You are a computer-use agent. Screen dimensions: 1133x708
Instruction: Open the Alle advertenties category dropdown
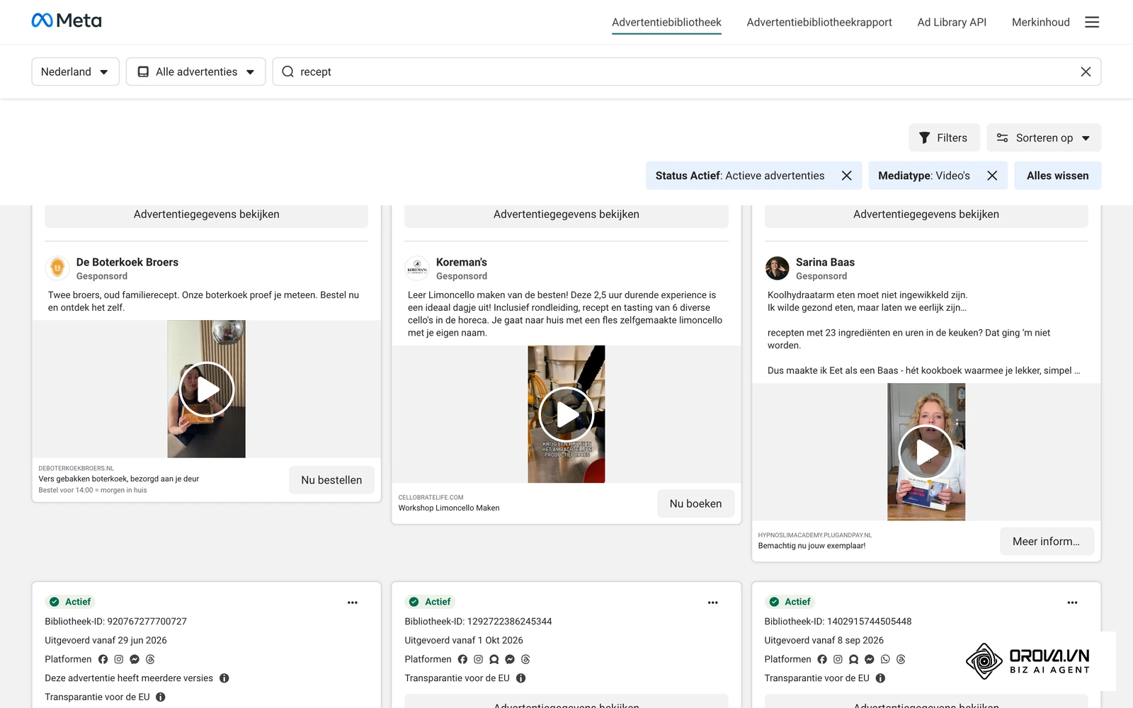pos(195,72)
